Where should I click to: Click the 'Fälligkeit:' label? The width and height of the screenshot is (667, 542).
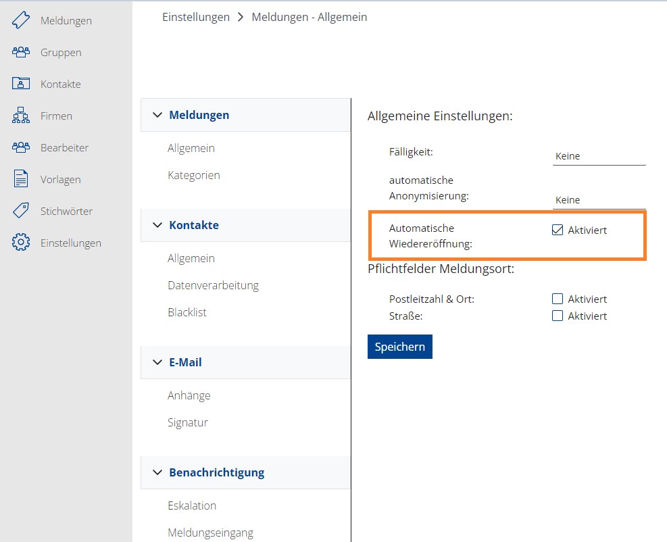tap(411, 152)
